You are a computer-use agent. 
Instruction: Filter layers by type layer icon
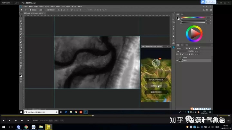click(x=192, y=48)
